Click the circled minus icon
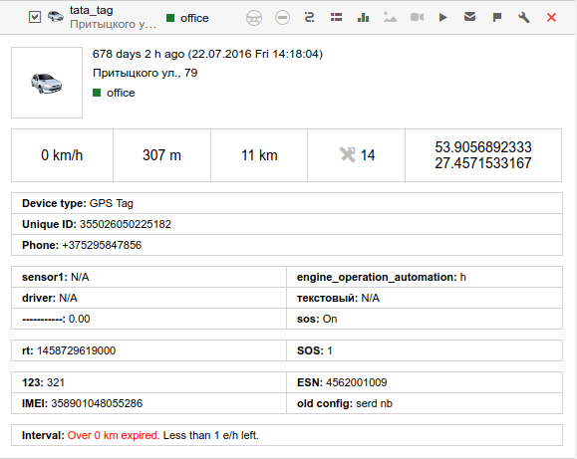 point(282,17)
